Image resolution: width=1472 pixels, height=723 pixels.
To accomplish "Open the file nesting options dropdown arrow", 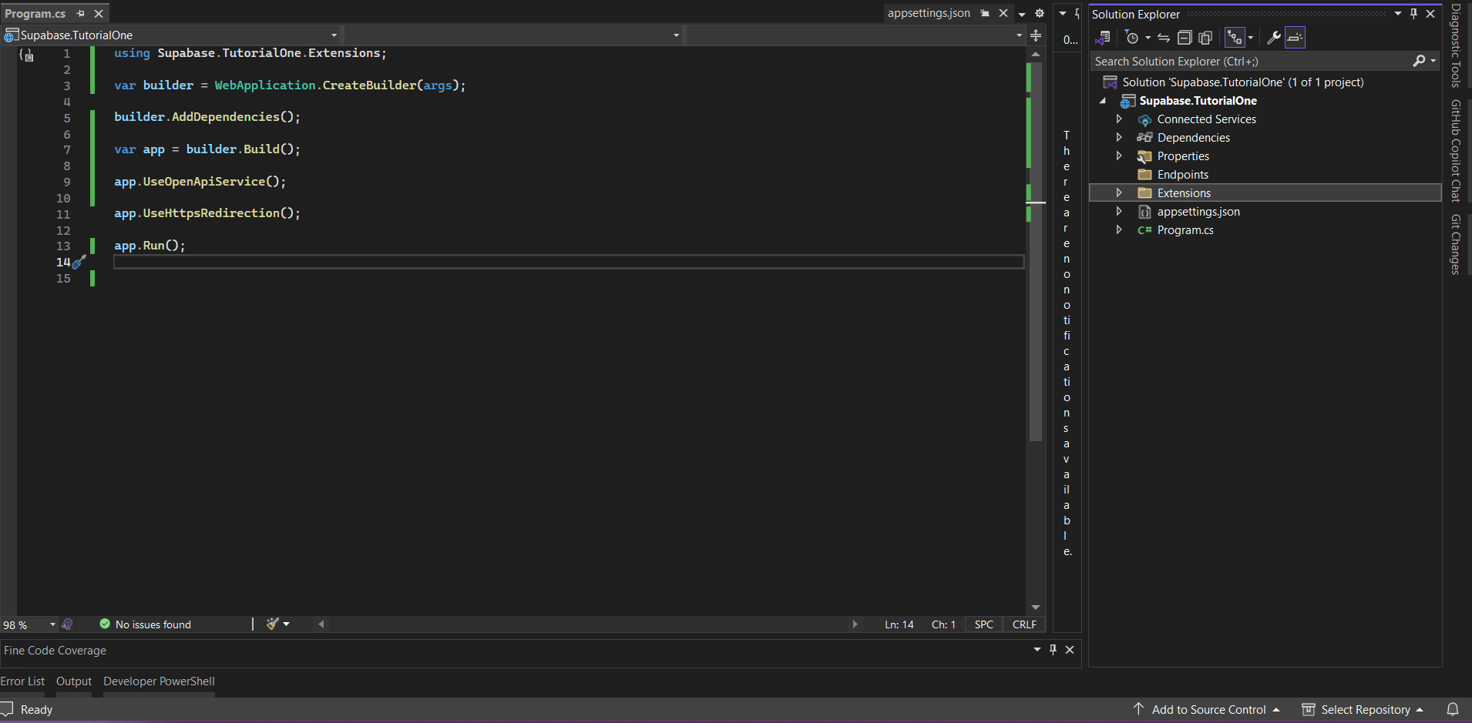I will coord(1251,37).
